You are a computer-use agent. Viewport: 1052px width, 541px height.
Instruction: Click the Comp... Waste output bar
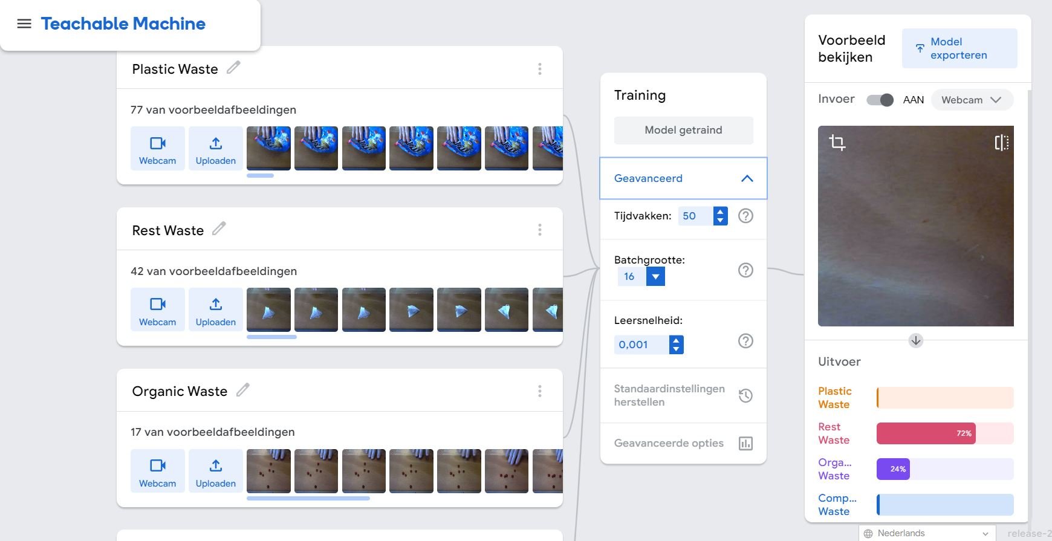(945, 505)
